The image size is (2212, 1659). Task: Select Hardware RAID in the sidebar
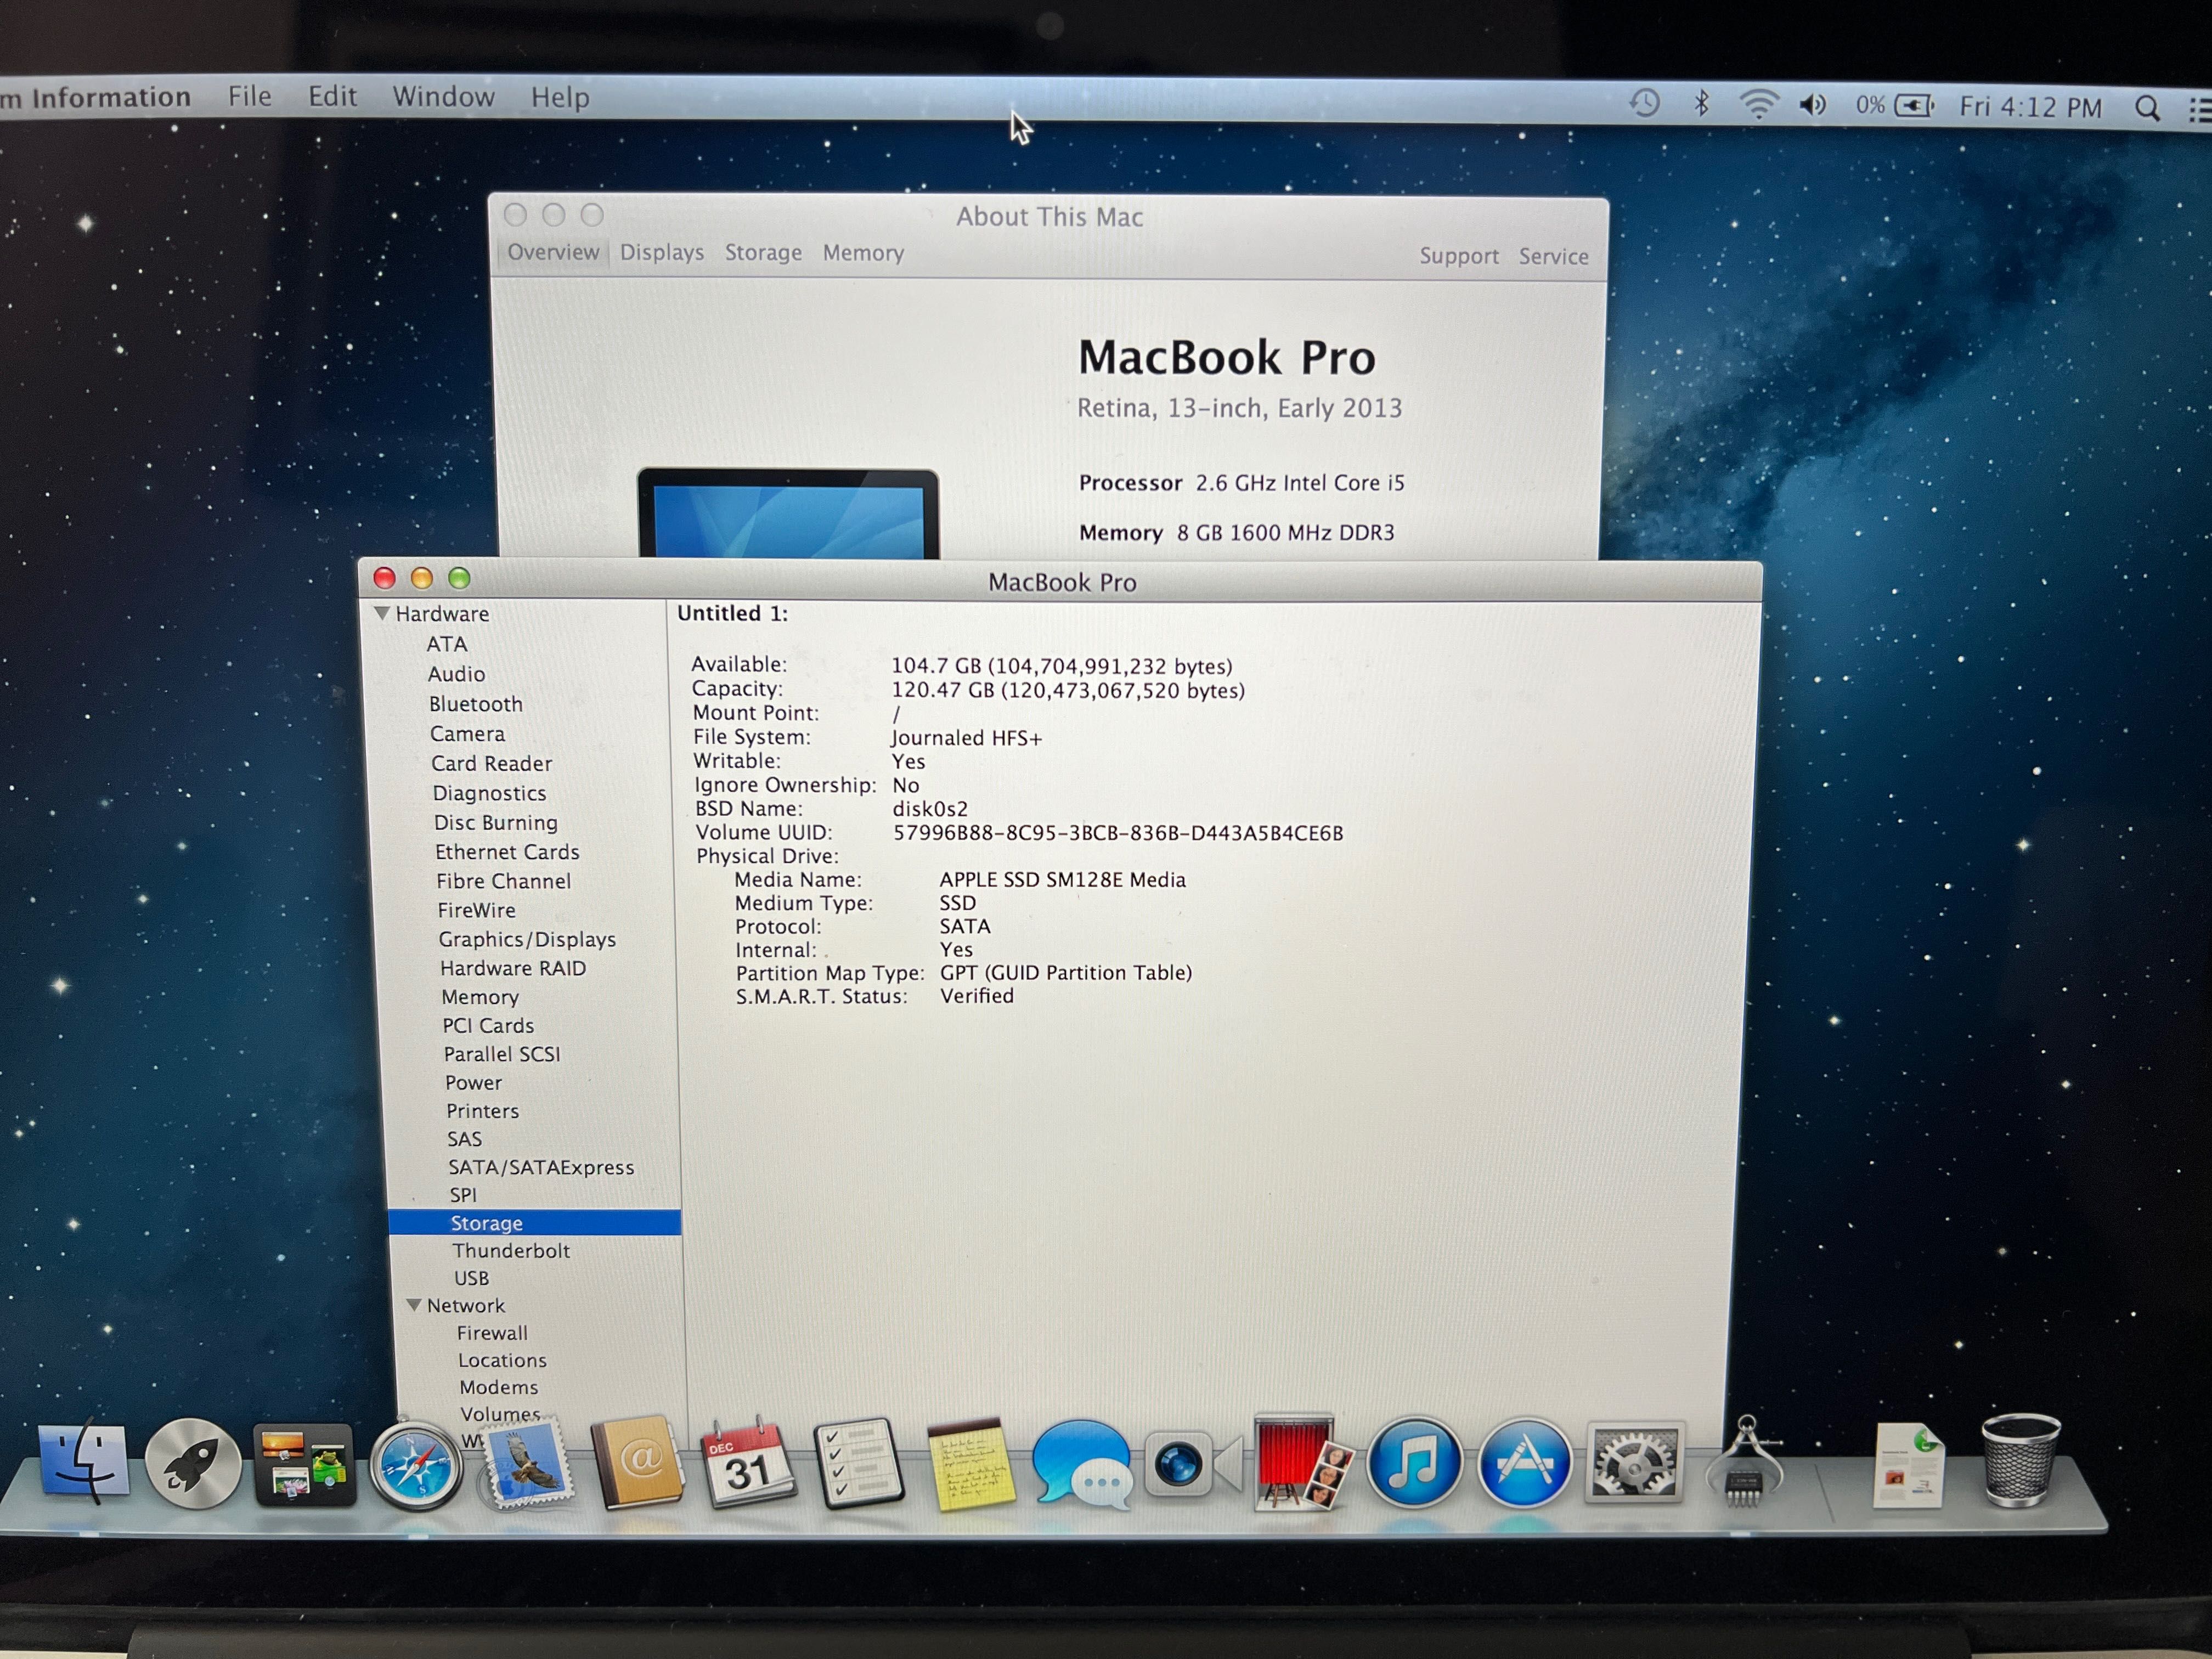(x=513, y=968)
